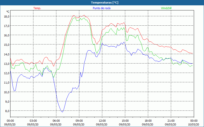Click the 9,0 y-axis value
This screenshot has width=204, height=127.
(x=7, y=101)
